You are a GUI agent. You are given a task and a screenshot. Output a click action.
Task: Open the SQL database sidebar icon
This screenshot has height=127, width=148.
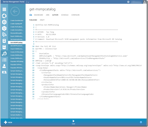click(x=4, y=41)
